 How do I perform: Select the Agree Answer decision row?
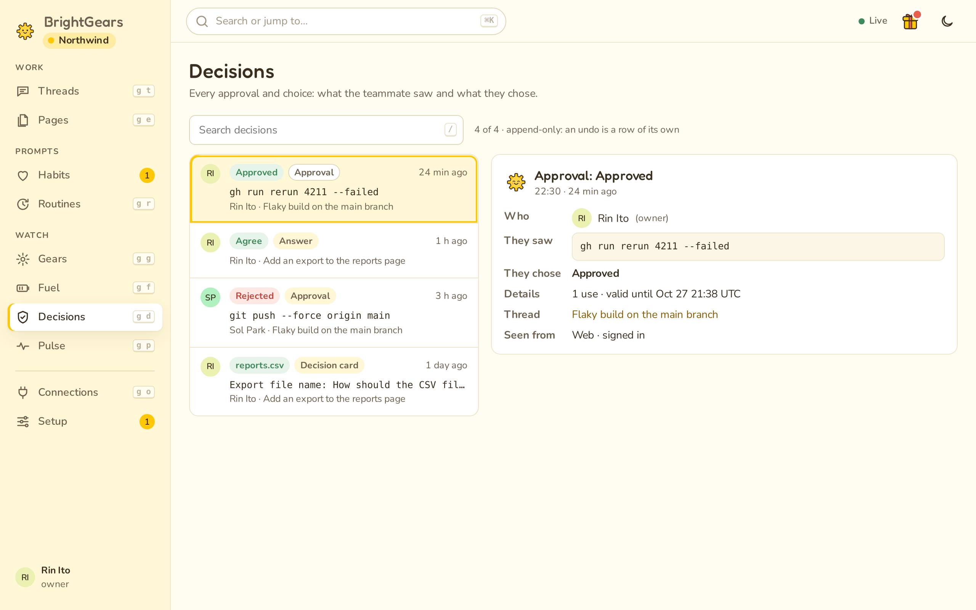pyautogui.click(x=334, y=250)
